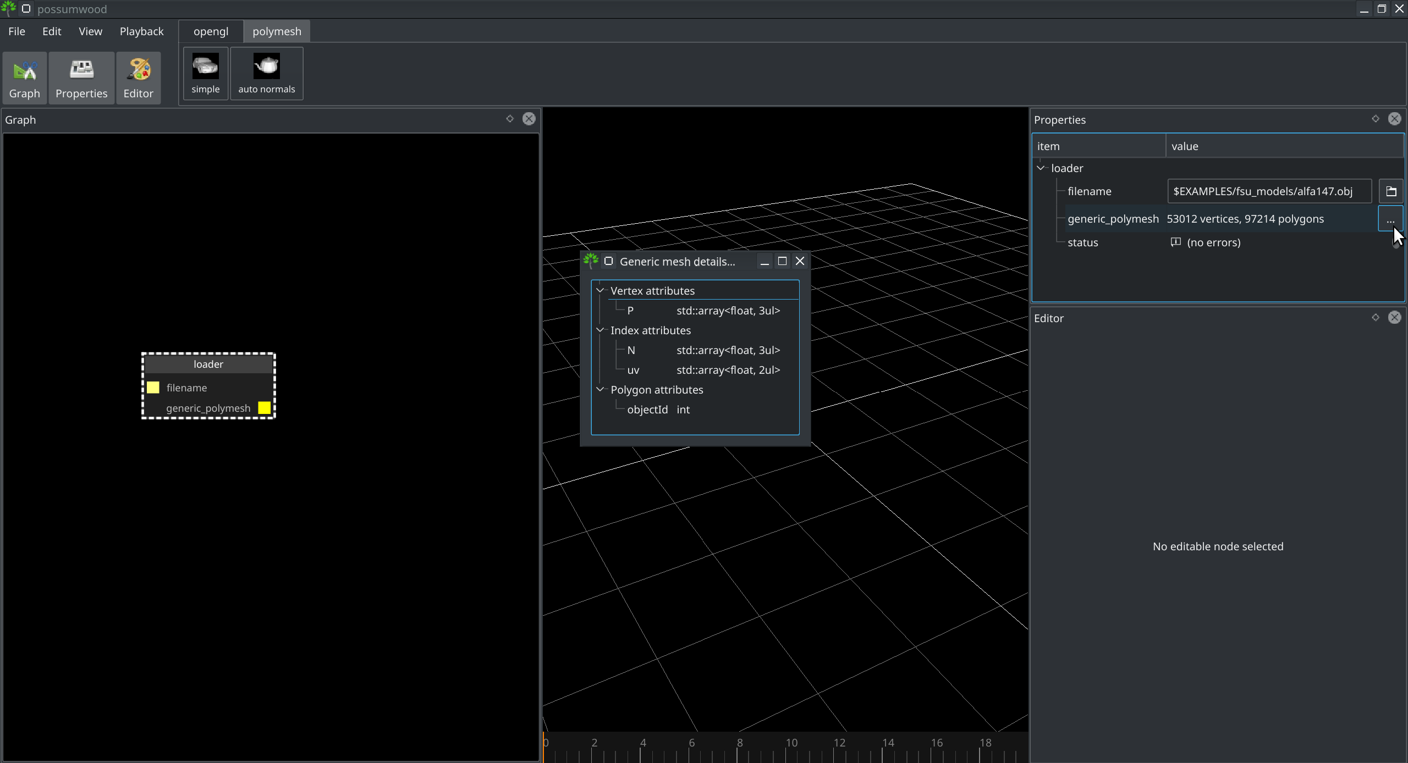Collapse the Polygon attributes section

click(599, 389)
